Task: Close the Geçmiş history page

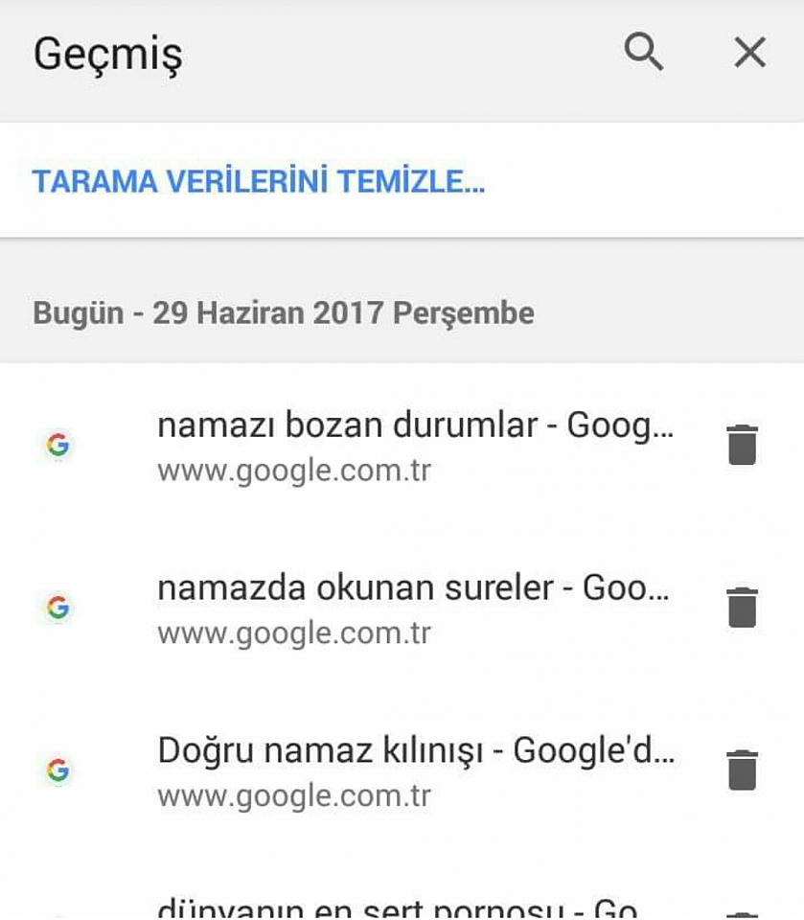Action: point(750,52)
